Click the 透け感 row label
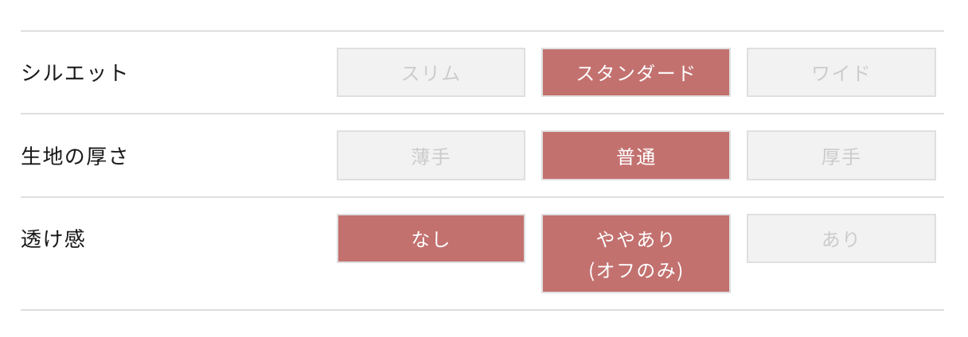Screen dimensions: 968x337 (x=53, y=238)
